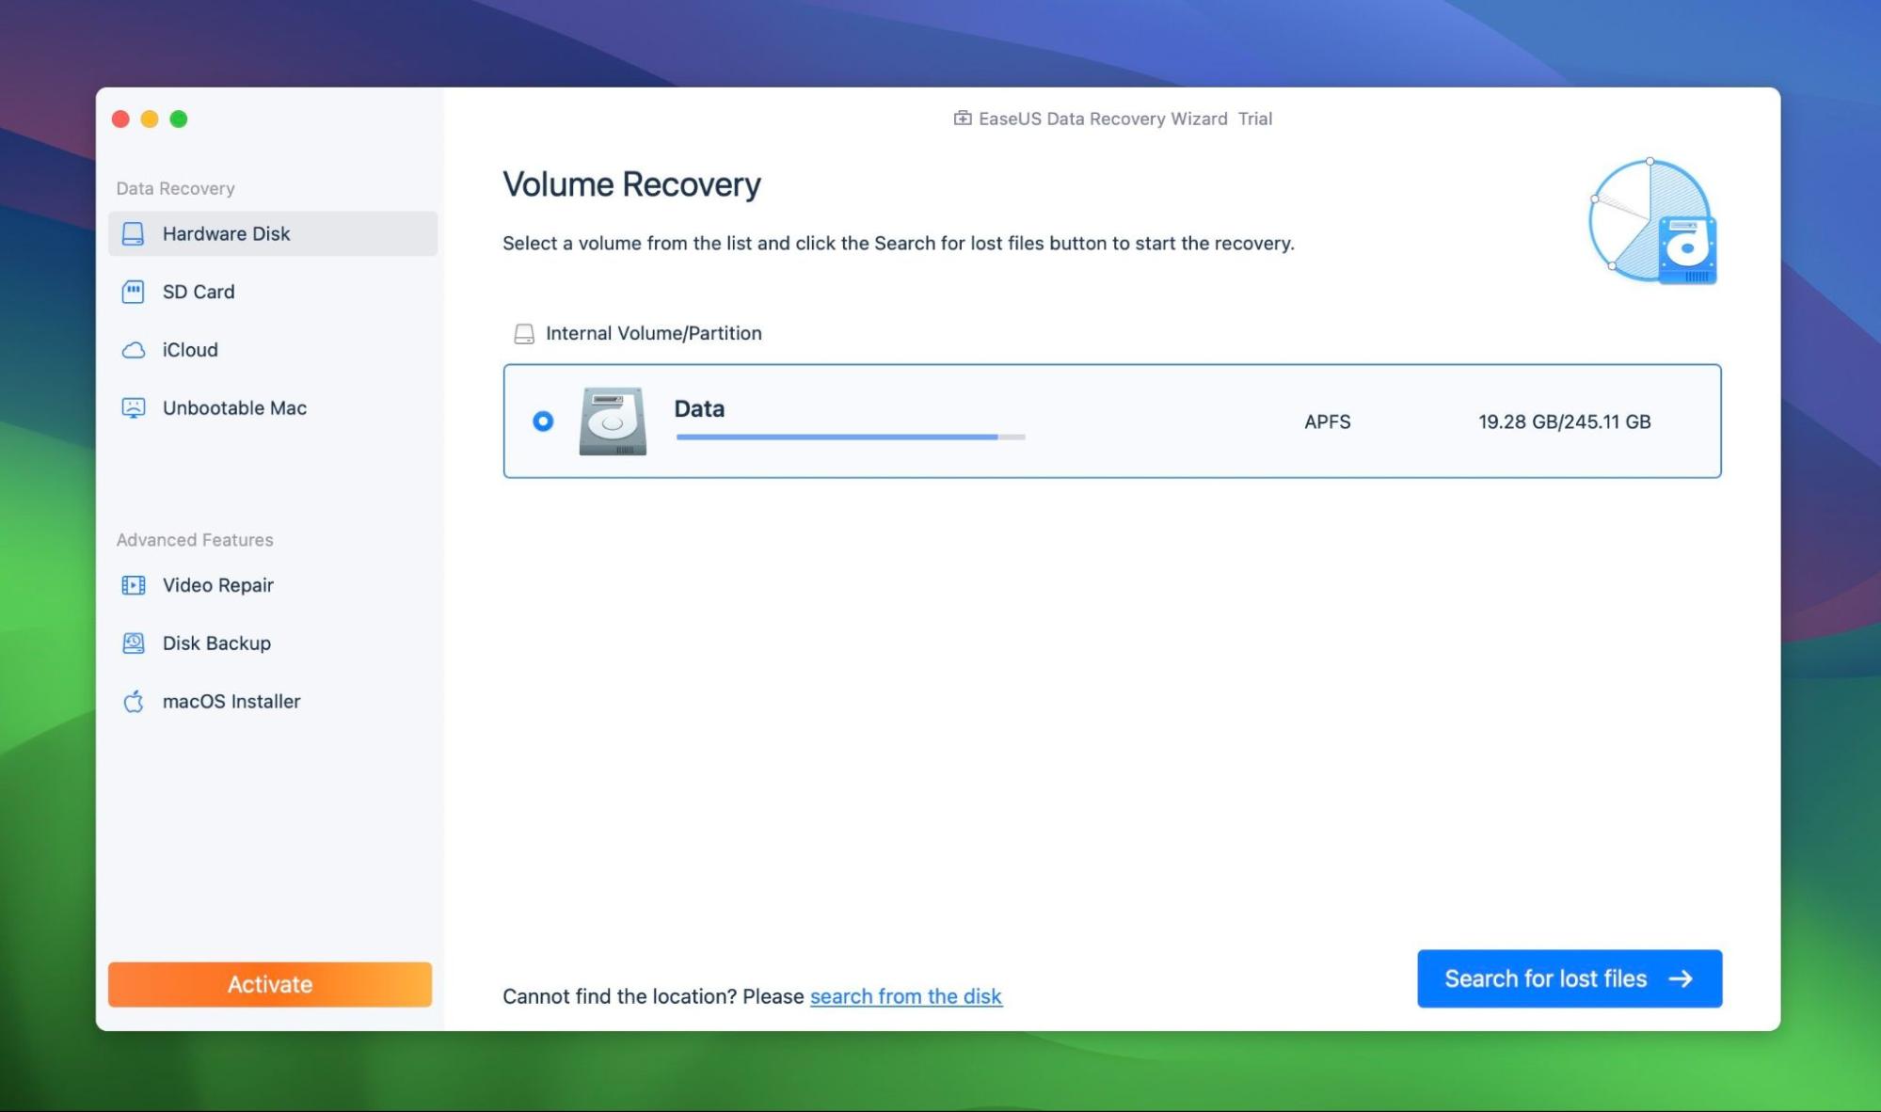The width and height of the screenshot is (1881, 1112).
Task: Click the pie chart disk illustration
Action: pos(1653,222)
